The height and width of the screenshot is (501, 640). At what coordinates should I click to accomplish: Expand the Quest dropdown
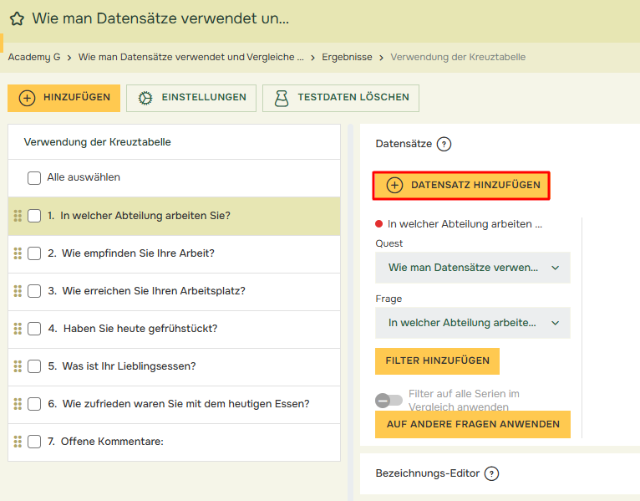[x=473, y=268]
